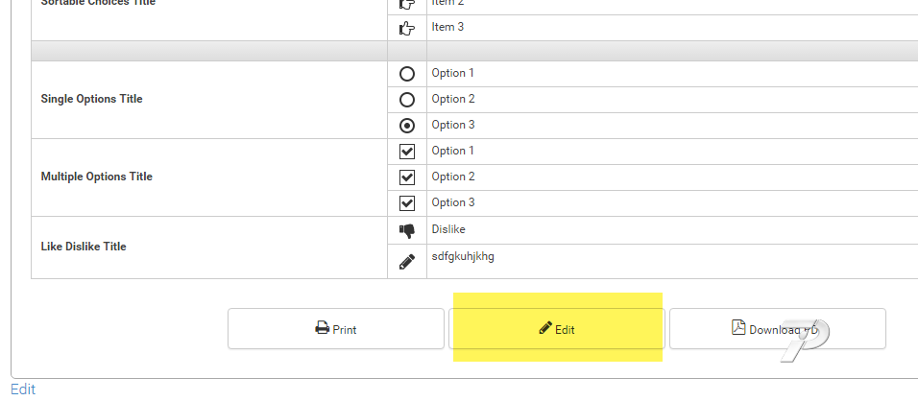Click the pencil icon in the Edit button

545,327
